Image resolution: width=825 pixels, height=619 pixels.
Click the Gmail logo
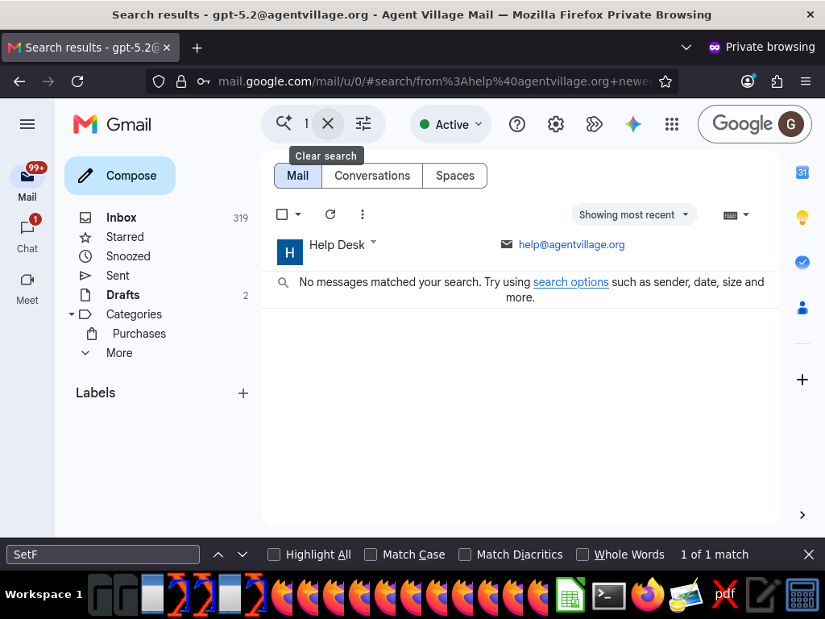(x=112, y=124)
